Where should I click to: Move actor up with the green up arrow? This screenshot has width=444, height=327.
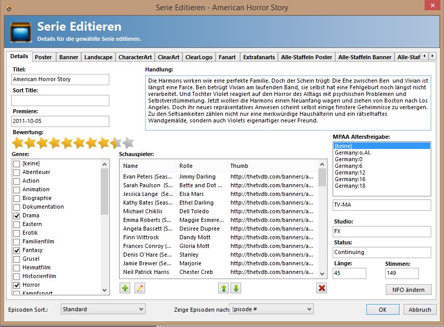tap(223, 288)
